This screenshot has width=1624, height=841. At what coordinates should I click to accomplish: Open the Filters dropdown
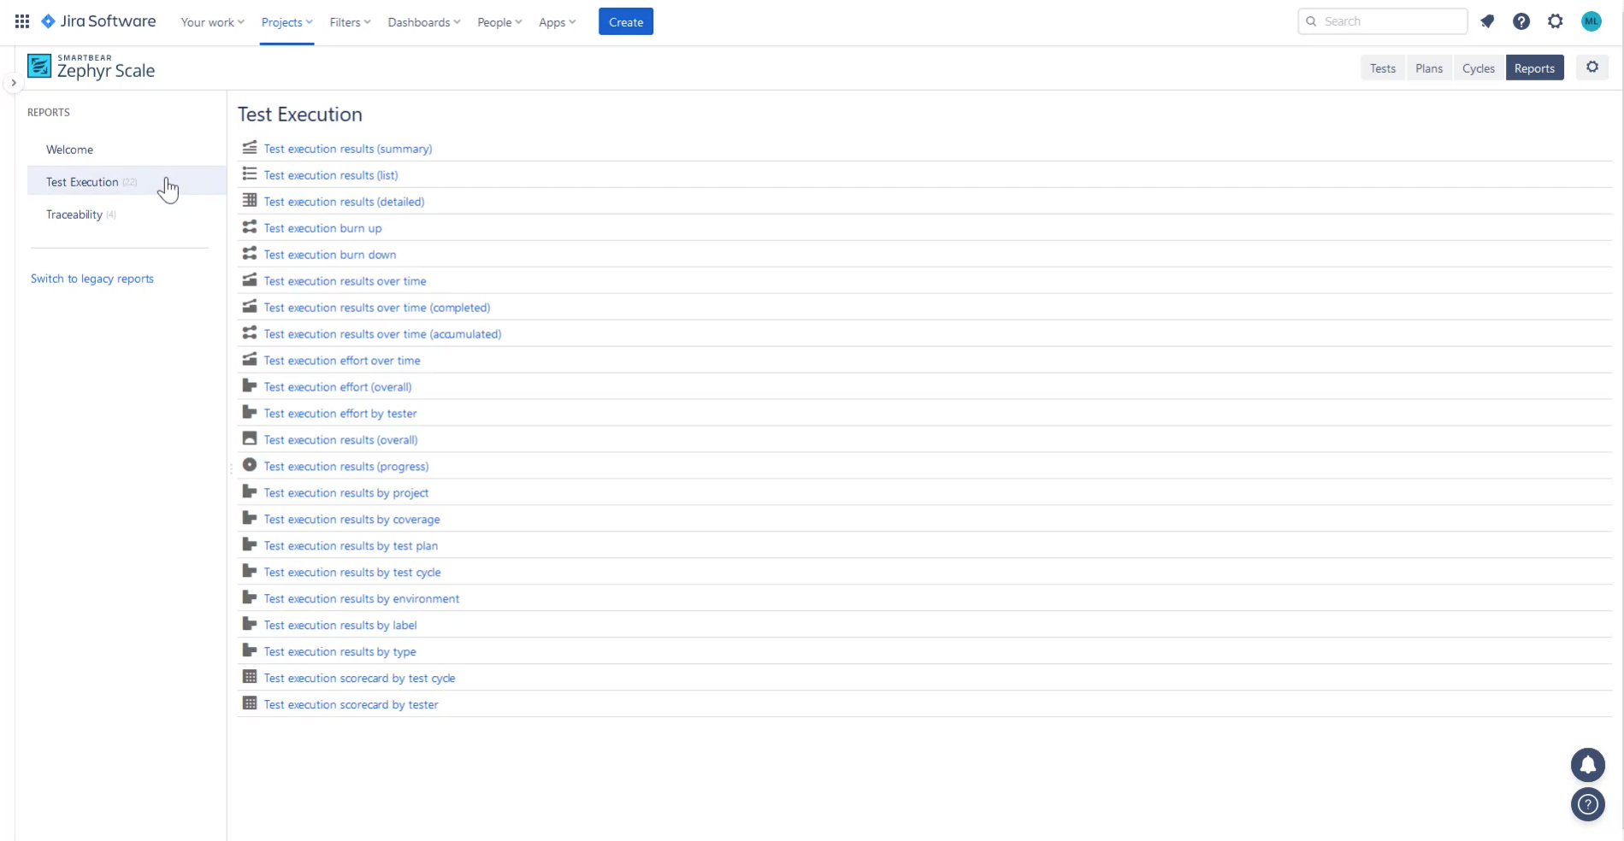(x=351, y=22)
